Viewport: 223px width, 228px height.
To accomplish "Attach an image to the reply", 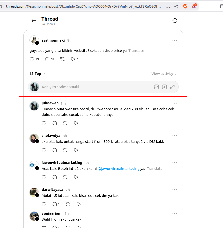I will 156,87.
